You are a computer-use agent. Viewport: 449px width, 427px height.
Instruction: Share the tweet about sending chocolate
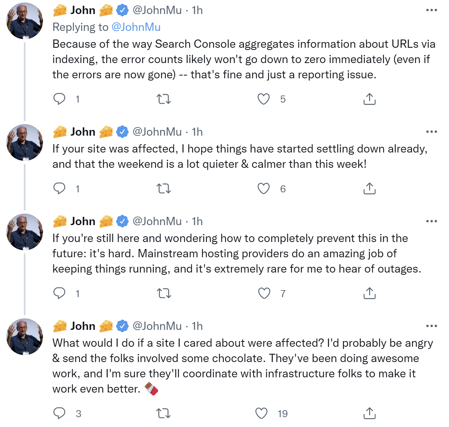pyautogui.click(x=369, y=413)
